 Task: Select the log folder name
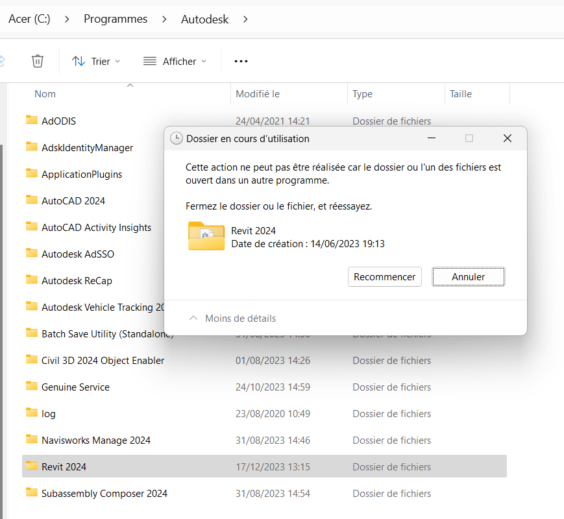point(48,414)
